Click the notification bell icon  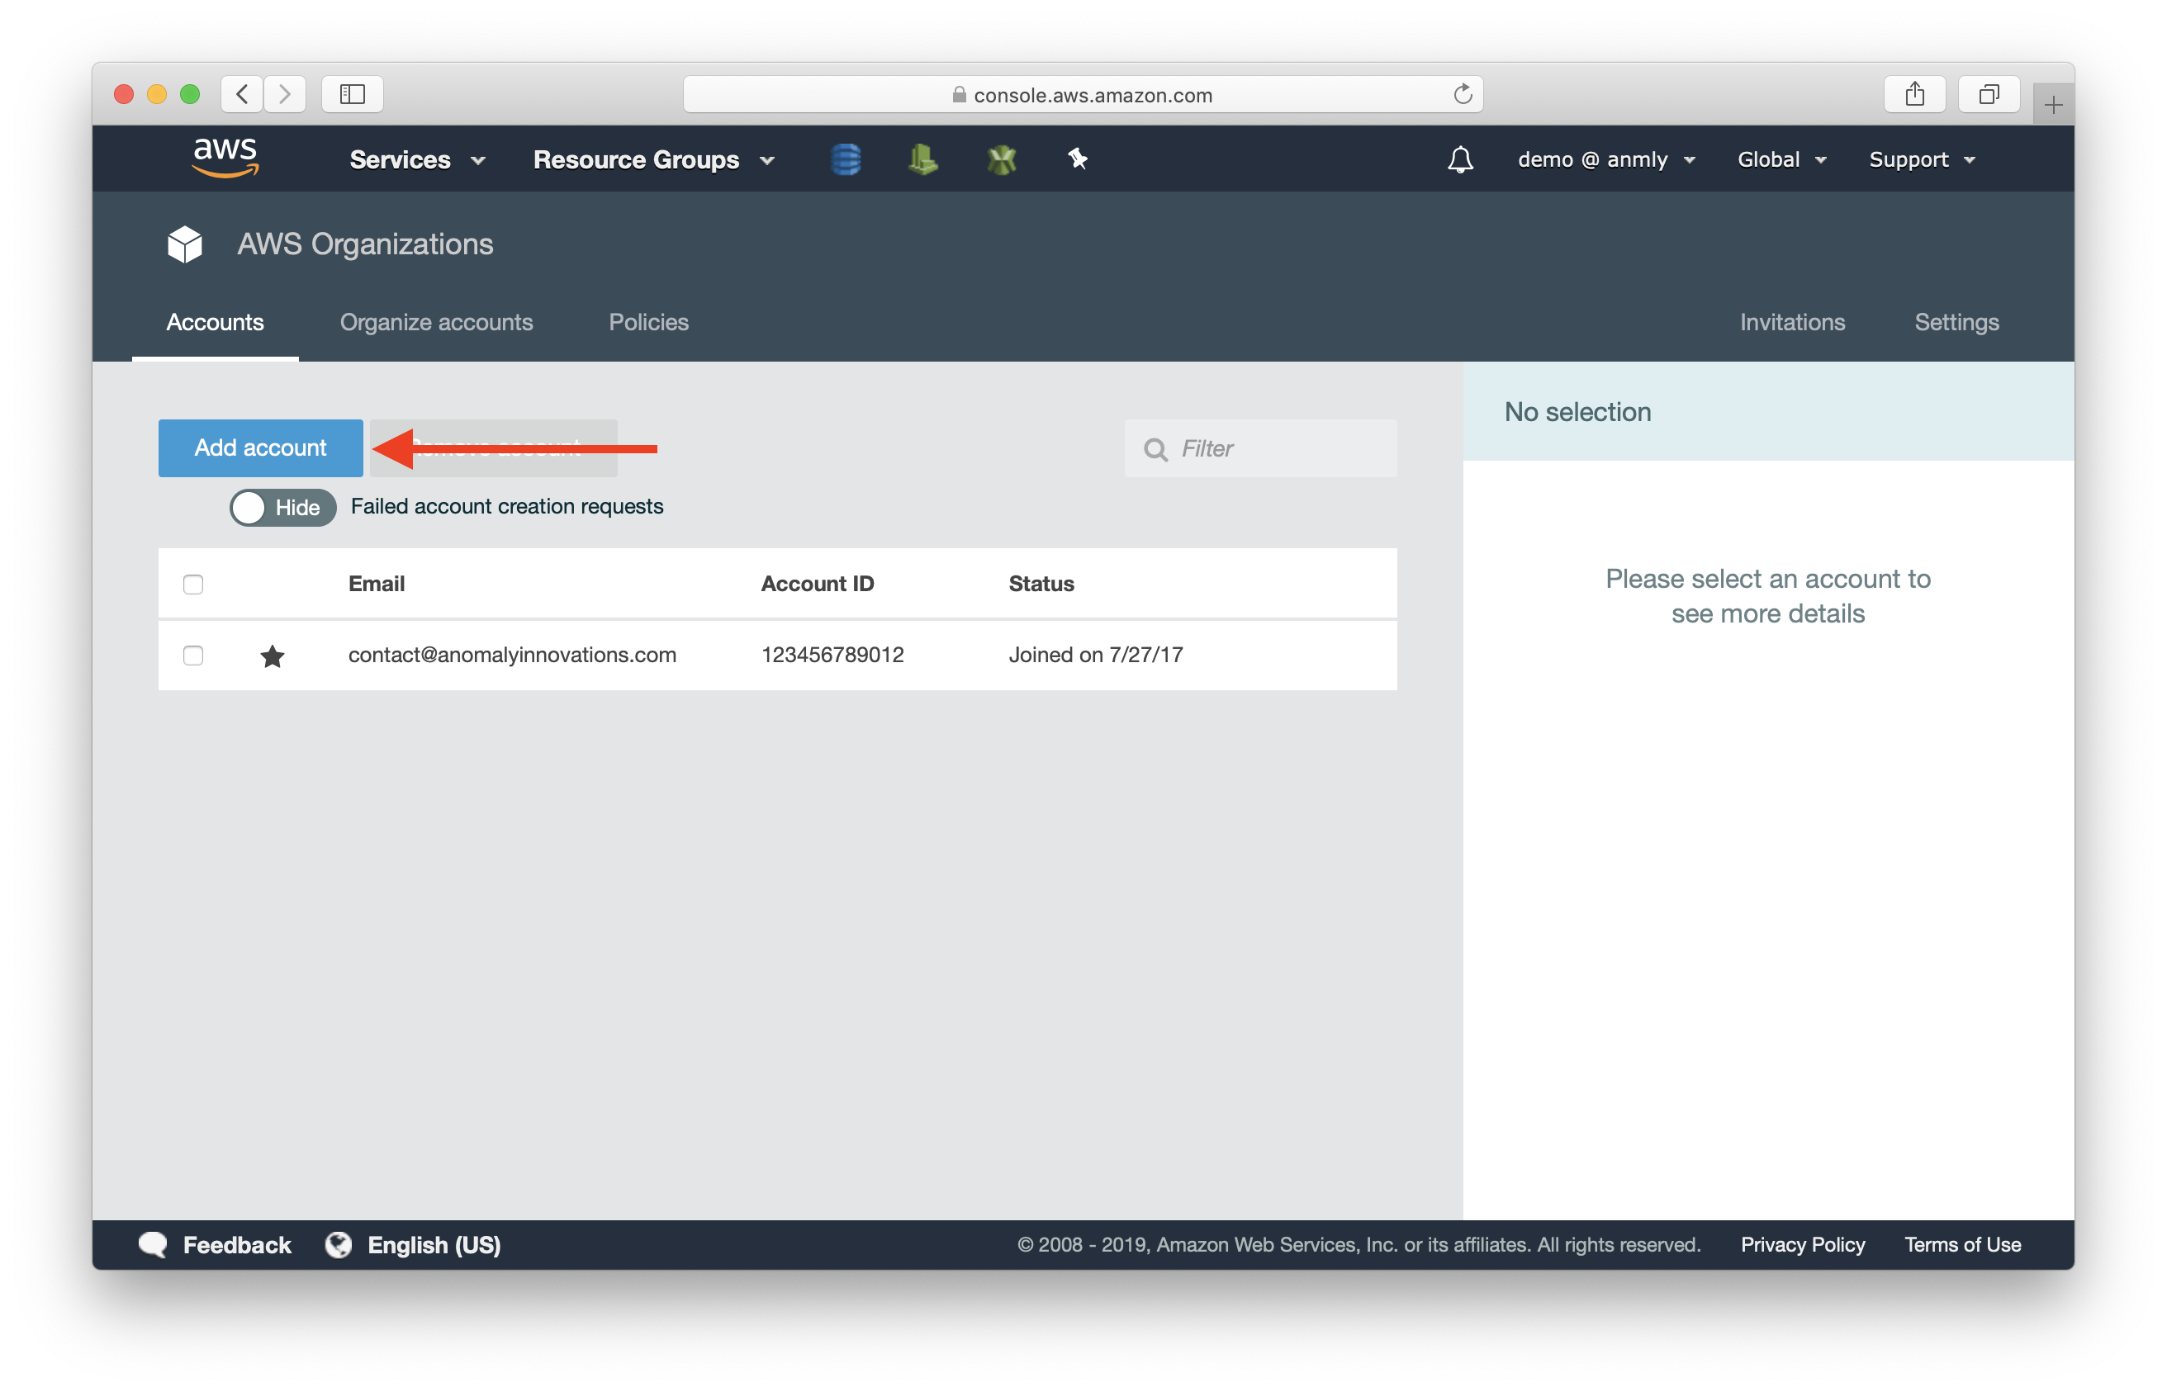[x=1458, y=158]
